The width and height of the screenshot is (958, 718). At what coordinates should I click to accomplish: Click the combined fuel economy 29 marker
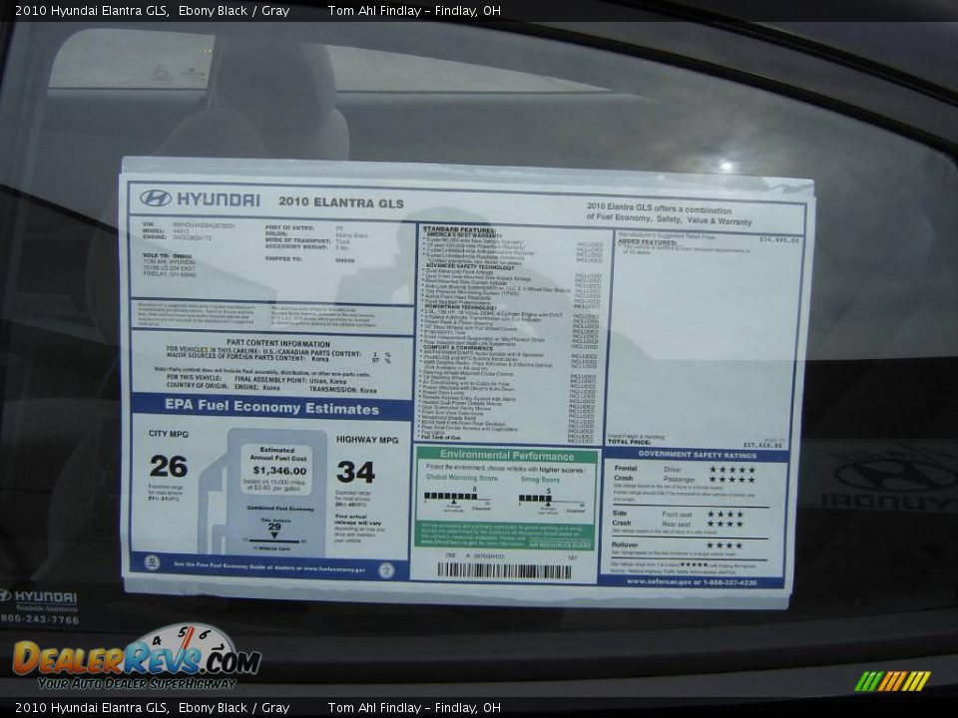(x=274, y=530)
